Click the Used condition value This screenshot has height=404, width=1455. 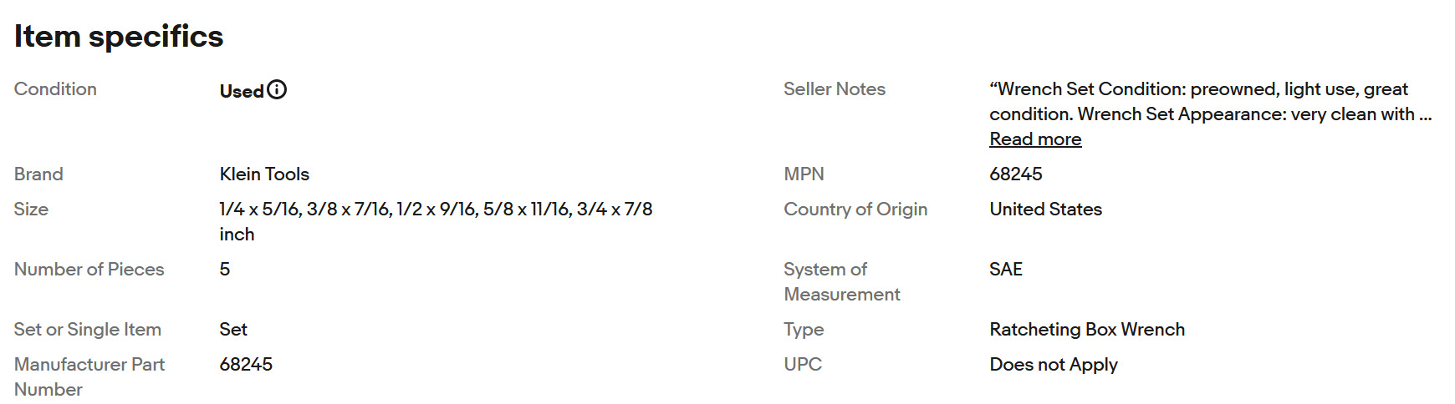click(x=241, y=91)
